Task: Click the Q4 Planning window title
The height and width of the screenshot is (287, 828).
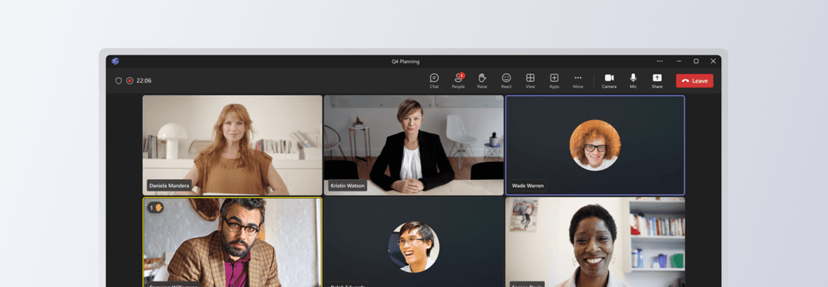Action: (x=405, y=61)
